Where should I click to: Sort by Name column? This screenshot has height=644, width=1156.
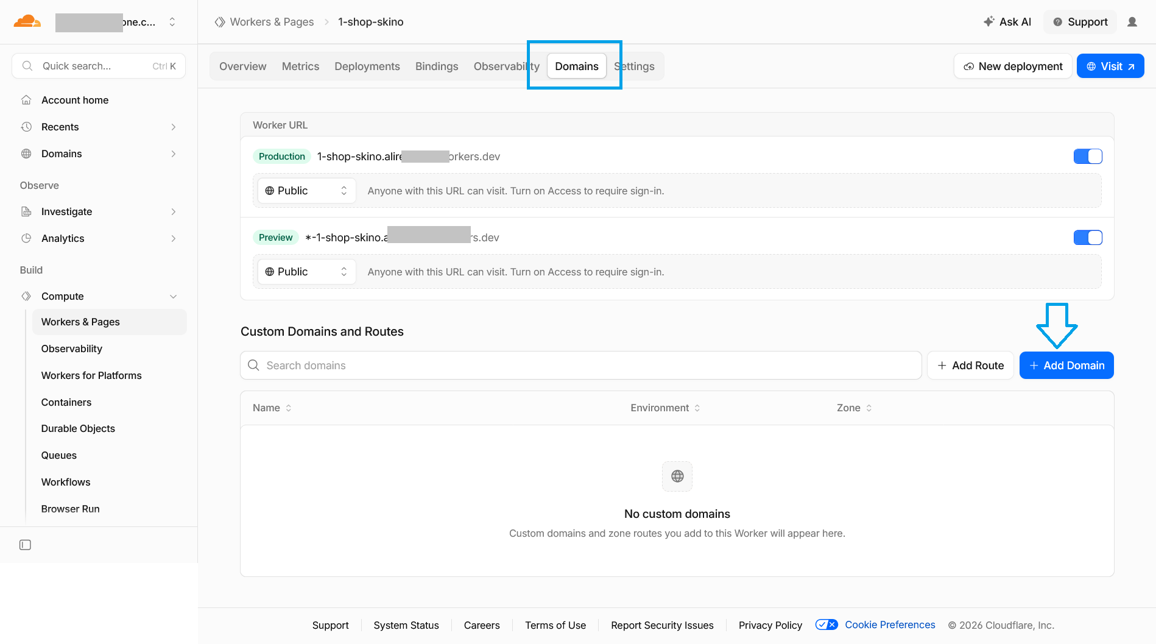[x=272, y=408]
